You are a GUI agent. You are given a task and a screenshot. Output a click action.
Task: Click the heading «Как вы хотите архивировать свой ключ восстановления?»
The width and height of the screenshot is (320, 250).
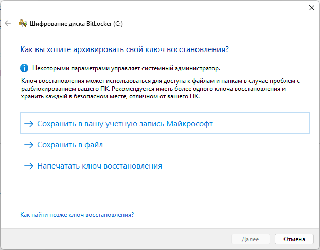[x=124, y=49]
